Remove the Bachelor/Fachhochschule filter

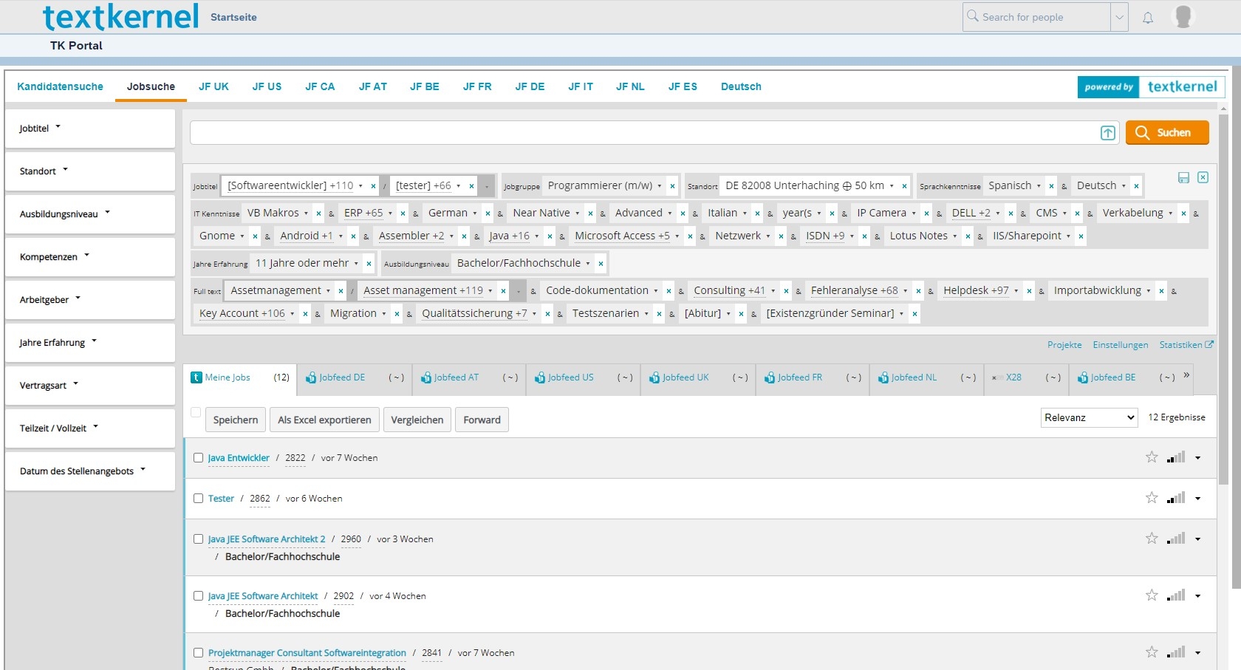(x=601, y=264)
